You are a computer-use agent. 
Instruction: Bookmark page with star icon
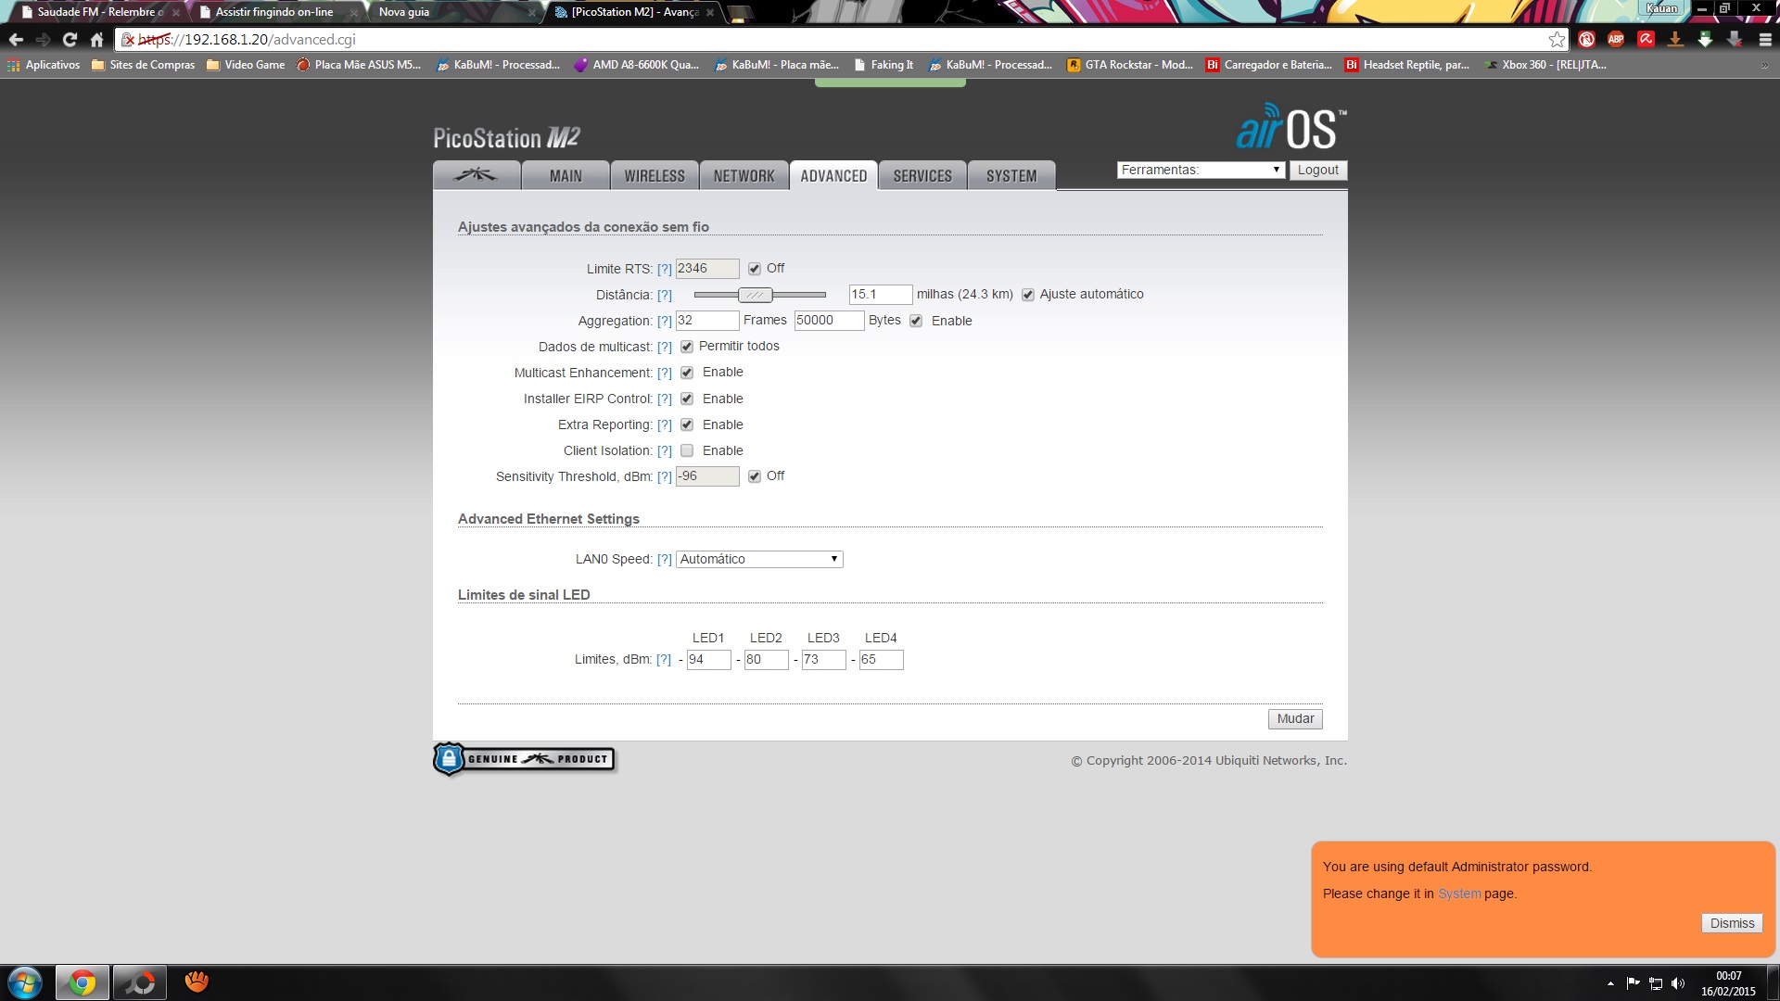click(1557, 40)
